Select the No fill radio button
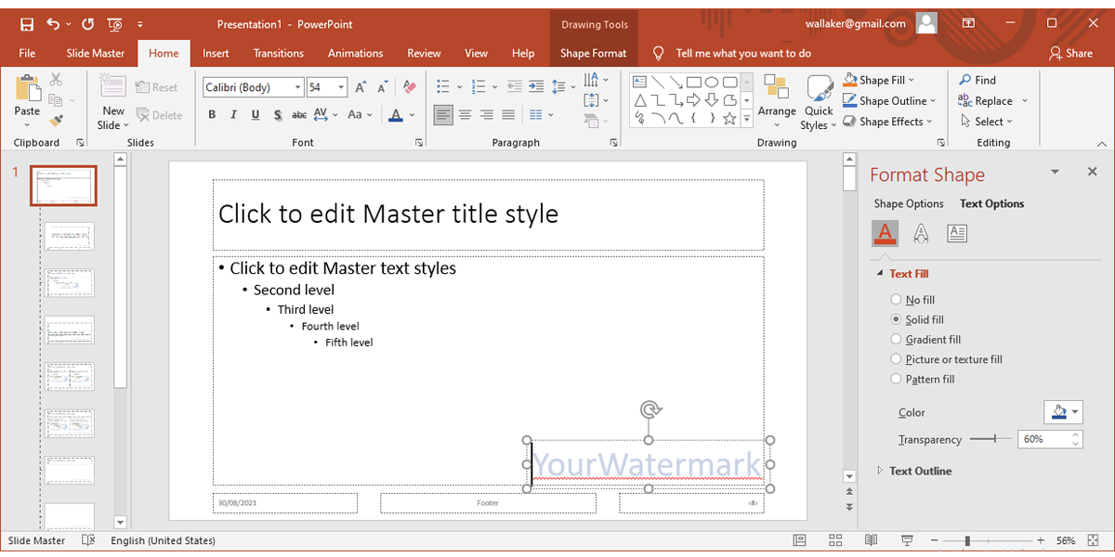1115x557 pixels. 896,300
